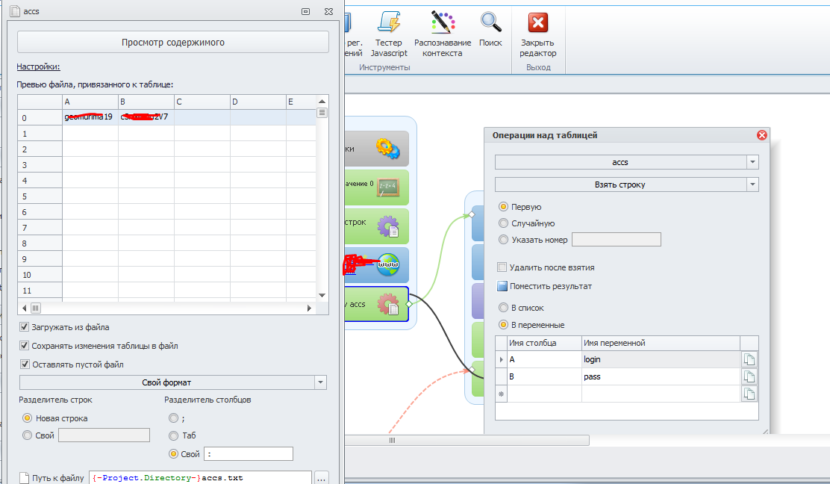830x484 pixels.
Task: Click the Просмотр содержимого button
Action: 173,42
